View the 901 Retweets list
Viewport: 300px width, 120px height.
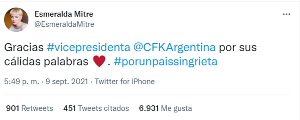click(x=29, y=108)
